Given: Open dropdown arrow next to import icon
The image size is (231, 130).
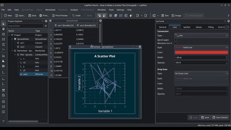Looking at the screenshot, I should point(141,16).
